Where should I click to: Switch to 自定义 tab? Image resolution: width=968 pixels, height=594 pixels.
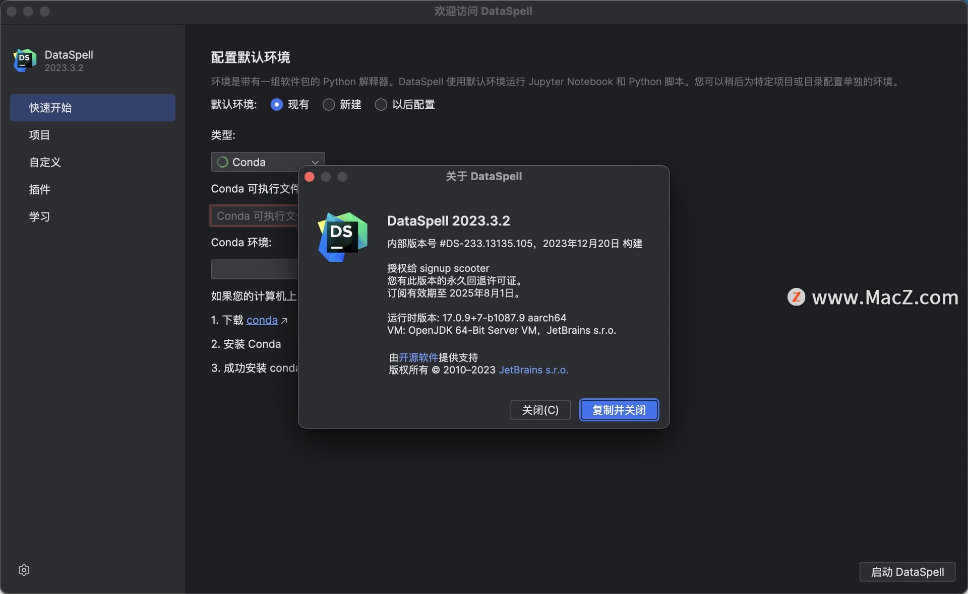tap(93, 162)
